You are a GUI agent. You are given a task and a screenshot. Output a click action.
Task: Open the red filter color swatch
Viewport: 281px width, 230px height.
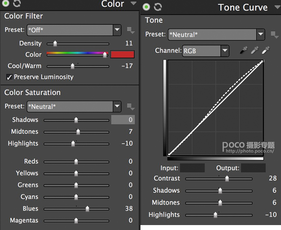122,54
